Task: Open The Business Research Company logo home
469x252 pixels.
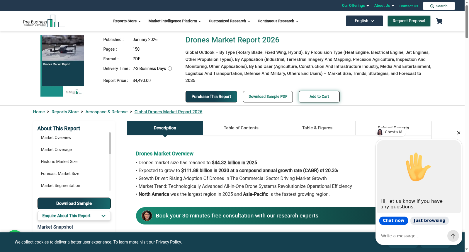Action: [44, 21]
